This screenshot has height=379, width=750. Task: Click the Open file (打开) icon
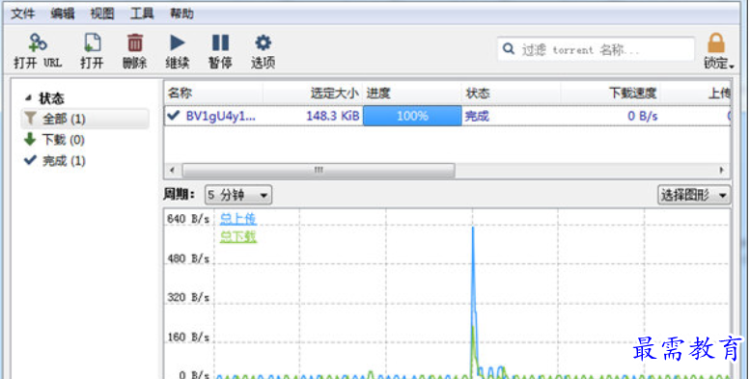pos(92,42)
